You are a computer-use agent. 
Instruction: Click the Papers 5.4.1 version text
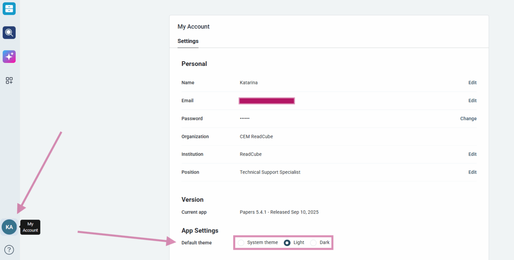[279, 212]
